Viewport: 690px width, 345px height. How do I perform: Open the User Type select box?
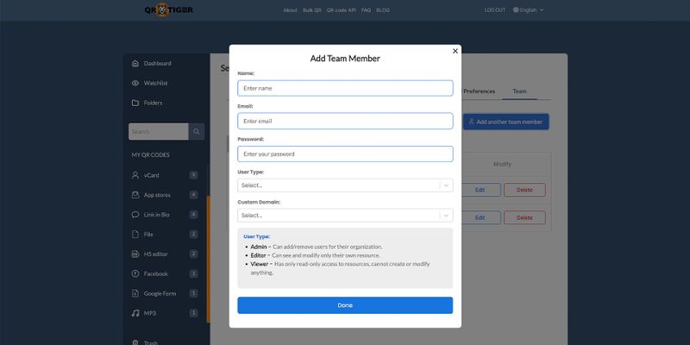[x=345, y=185]
